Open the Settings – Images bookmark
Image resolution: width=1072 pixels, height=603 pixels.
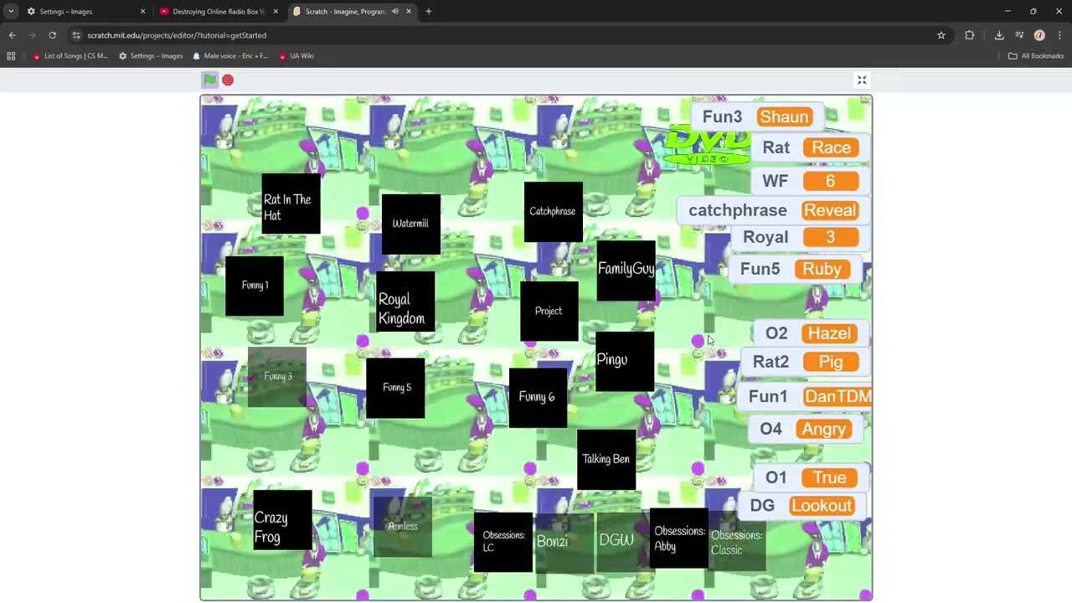151,56
